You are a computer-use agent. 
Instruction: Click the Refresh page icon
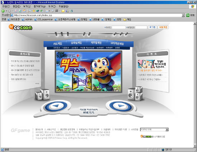click(x=20, y=11)
